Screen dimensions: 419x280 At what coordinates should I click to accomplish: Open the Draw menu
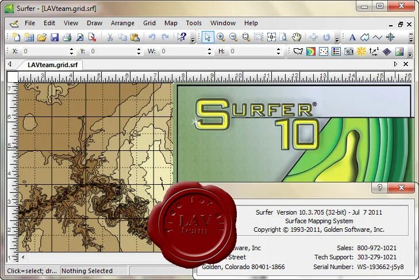95,23
